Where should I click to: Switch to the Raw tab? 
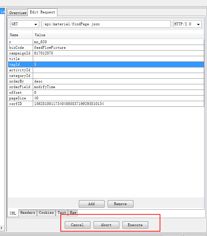click(x=73, y=213)
